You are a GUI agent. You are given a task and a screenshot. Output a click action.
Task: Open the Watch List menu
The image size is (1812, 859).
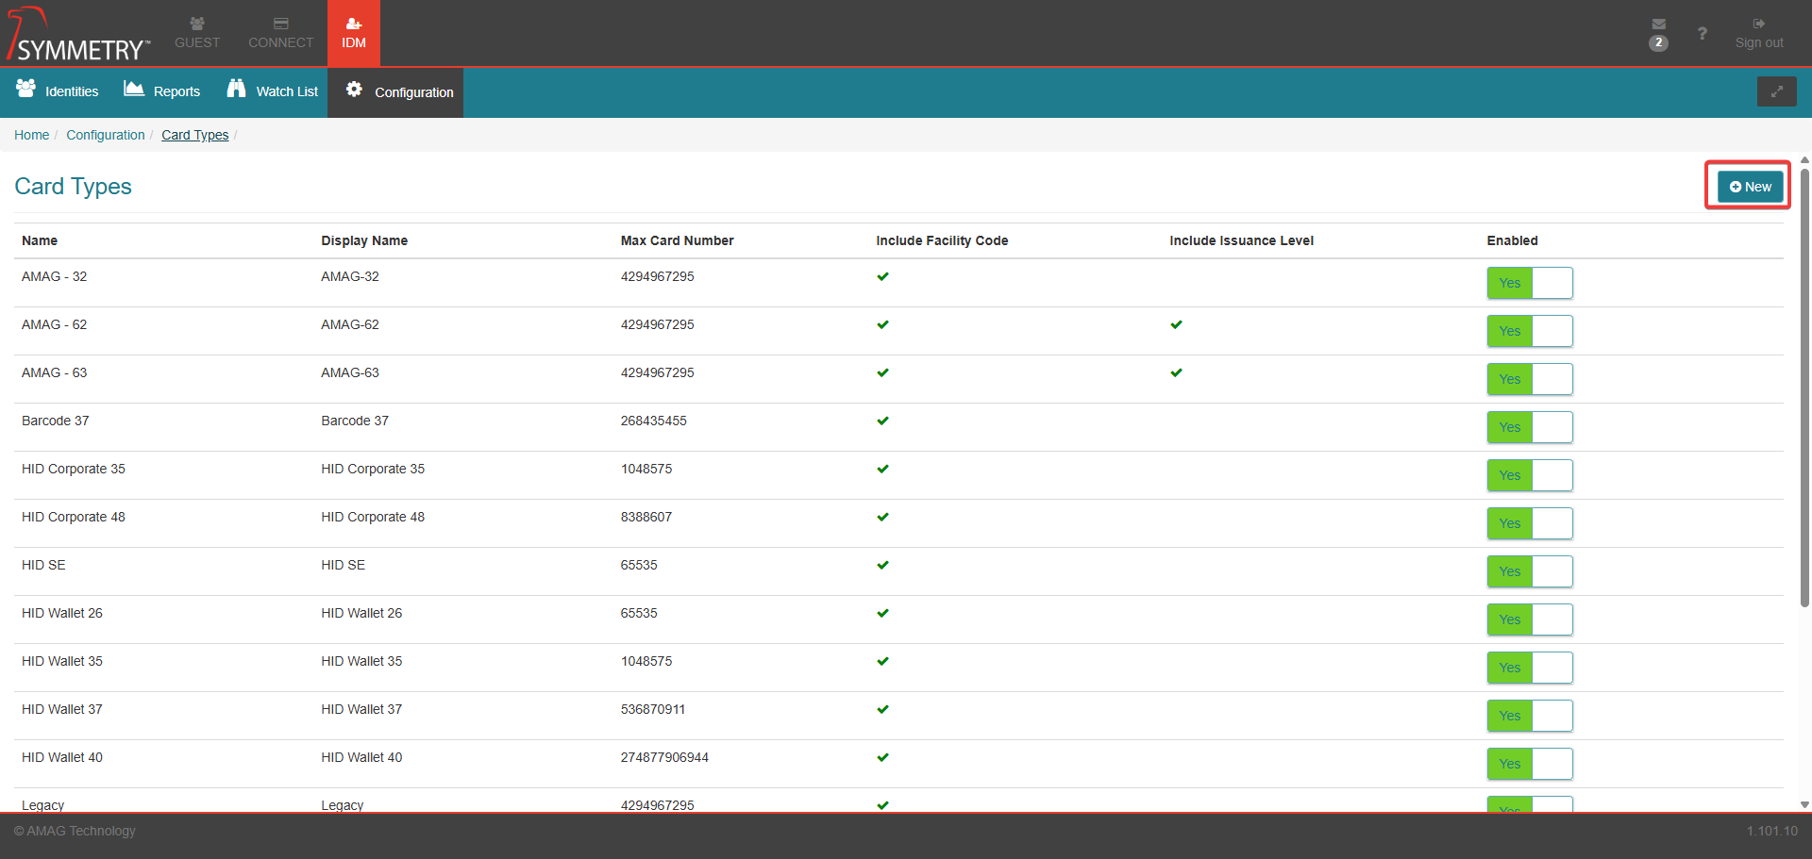click(x=273, y=91)
